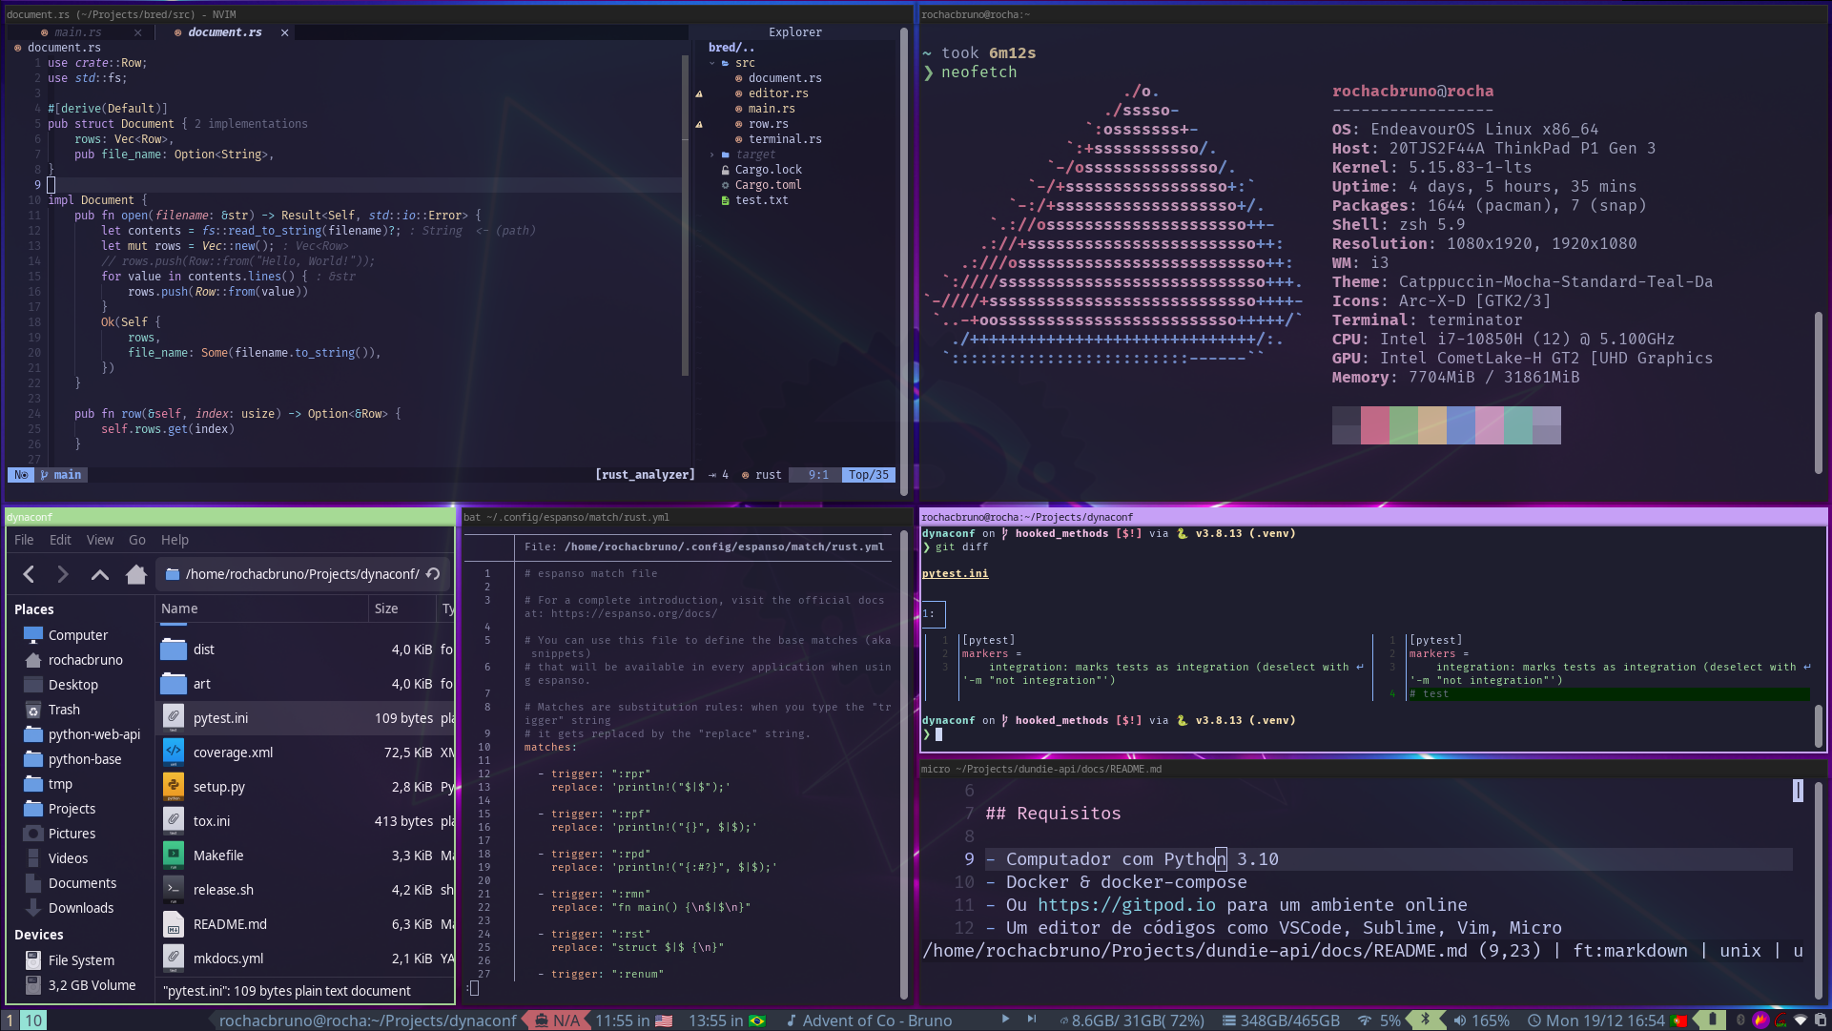This screenshot has height=1031, width=1832.
Task: Collapse the src folder in Explorer
Action: pyautogui.click(x=711, y=63)
